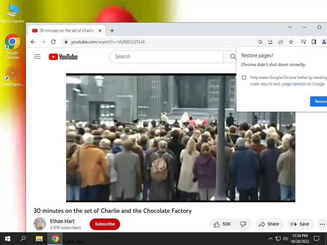
Task: Reload the YouTube page
Action: 53,42
